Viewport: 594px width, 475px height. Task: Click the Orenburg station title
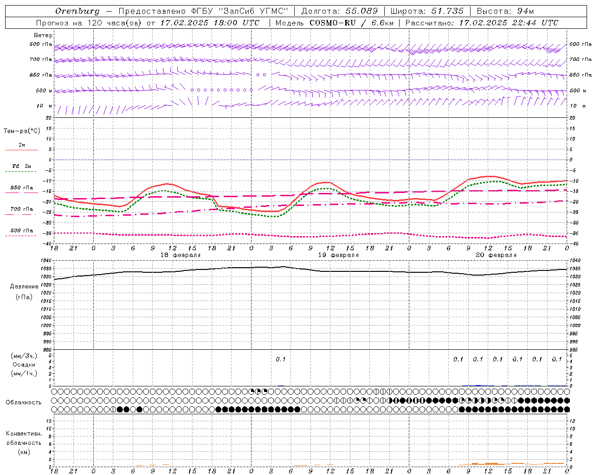[77, 11]
